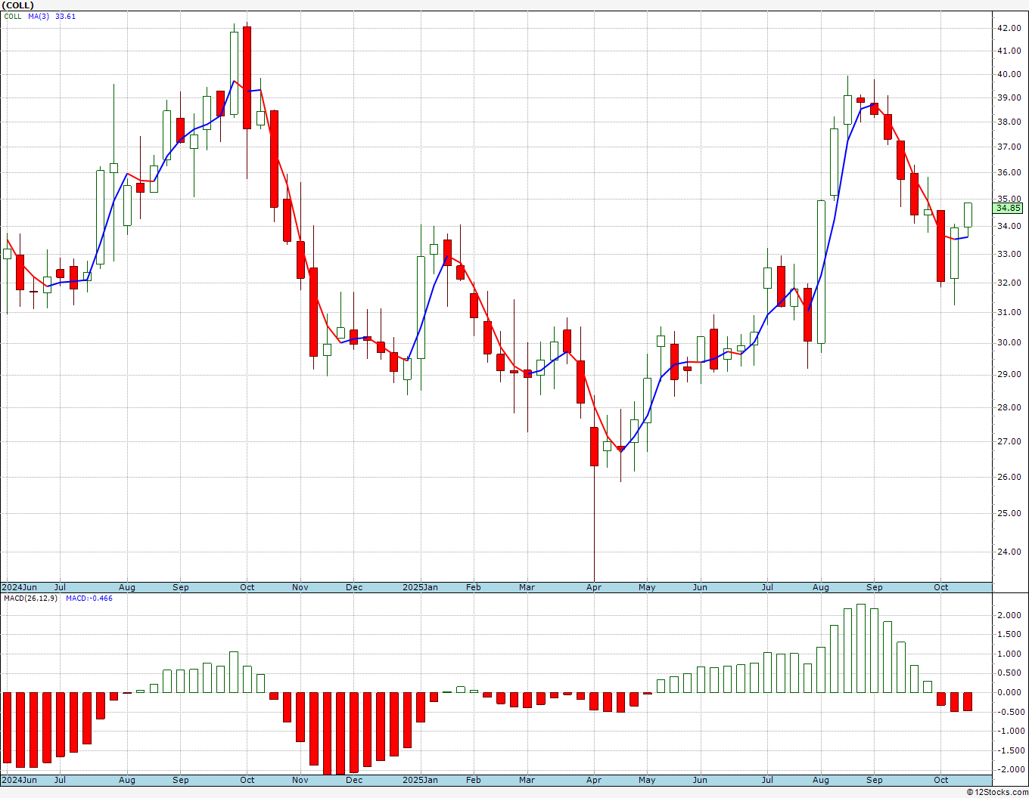This screenshot has width=1029, height=798.
Task: Click the MA(3) indicator label
Action: 39,16
